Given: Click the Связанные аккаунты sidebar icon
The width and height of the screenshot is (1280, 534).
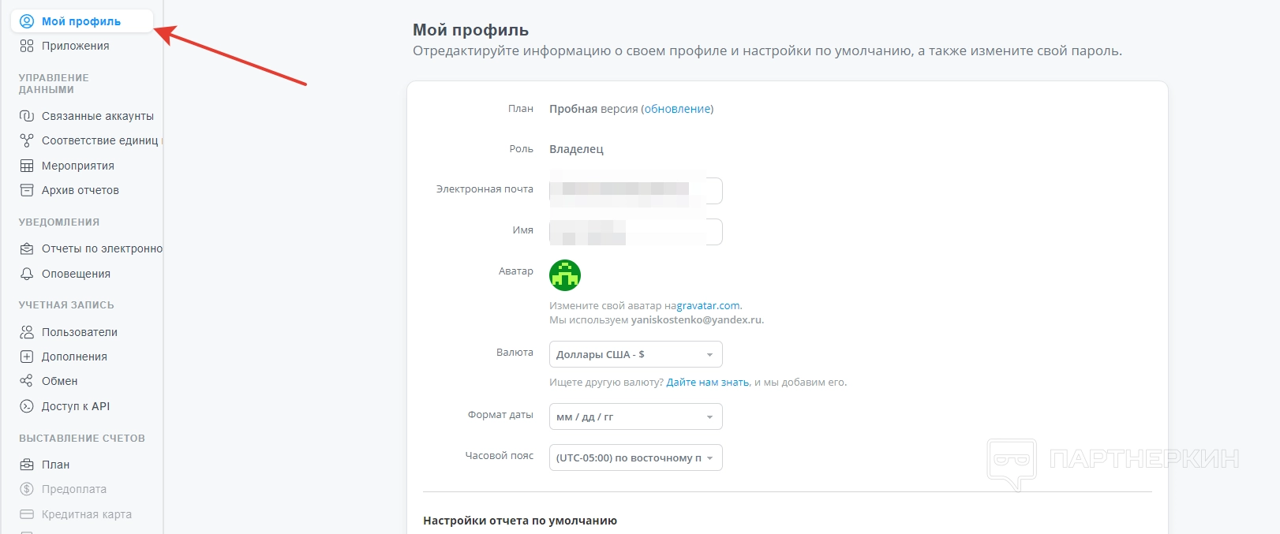Looking at the screenshot, I should tap(27, 116).
